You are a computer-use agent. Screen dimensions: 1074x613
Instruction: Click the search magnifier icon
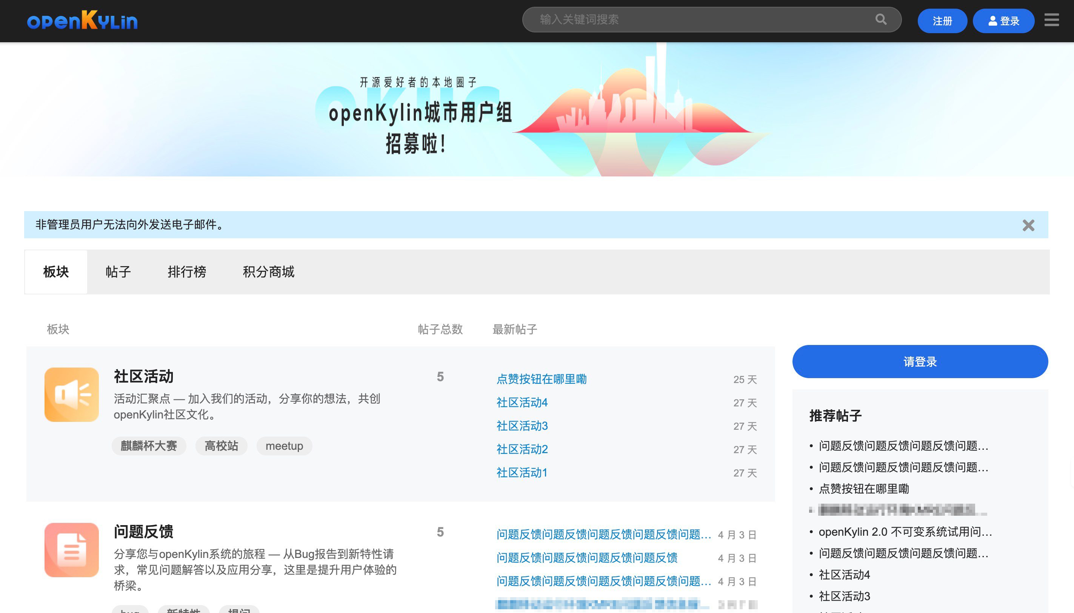(881, 19)
